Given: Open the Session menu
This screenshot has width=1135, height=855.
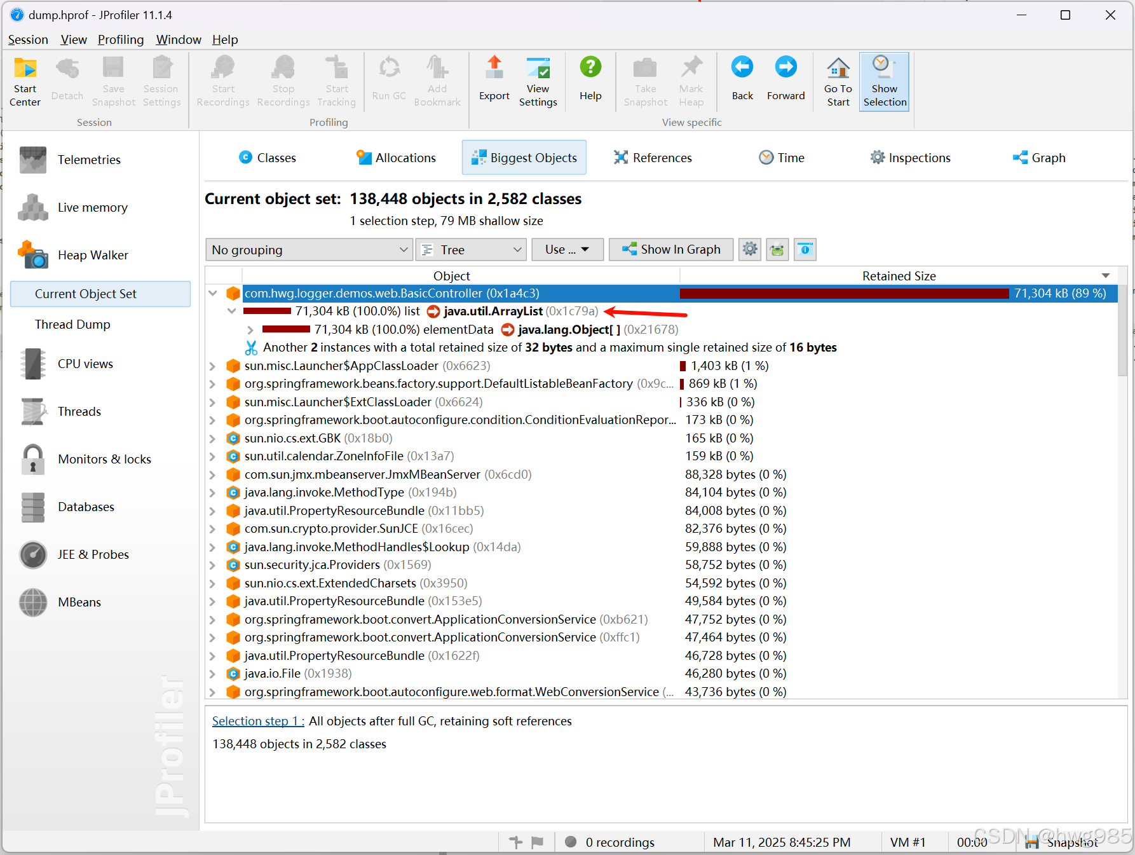Looking at the screenshot, I should 28,39.
